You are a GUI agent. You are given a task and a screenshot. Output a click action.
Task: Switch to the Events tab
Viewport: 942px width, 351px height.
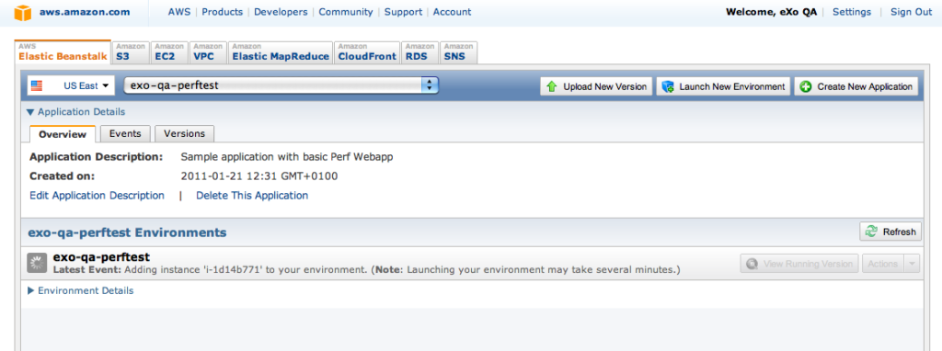(x=125, y=133)
